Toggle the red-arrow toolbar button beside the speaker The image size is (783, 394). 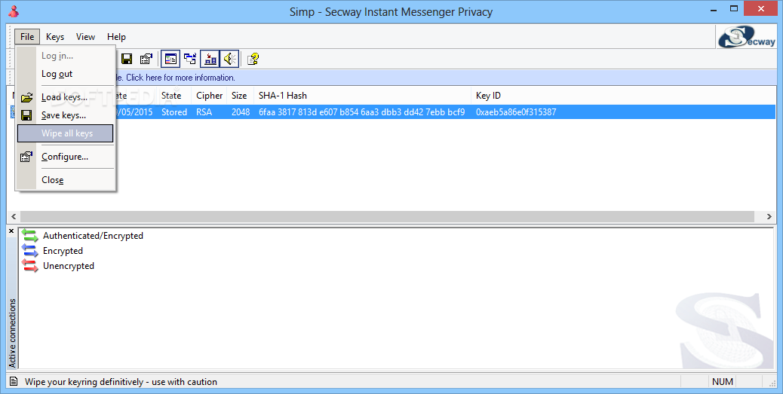[x=210, y=60]
